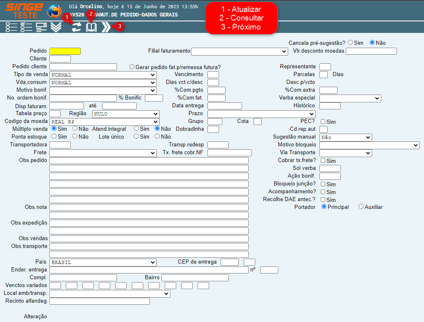
Task: Check Gerar pedido fat.p/remessa futura
Action: click(132, 67)
